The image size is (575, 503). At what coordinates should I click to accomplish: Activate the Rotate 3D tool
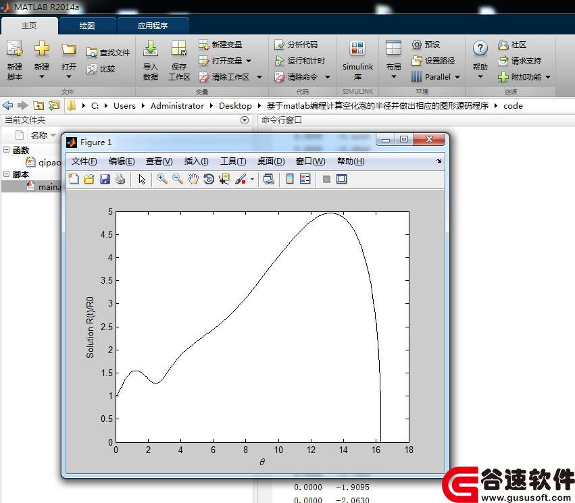[x=209, y=179]
